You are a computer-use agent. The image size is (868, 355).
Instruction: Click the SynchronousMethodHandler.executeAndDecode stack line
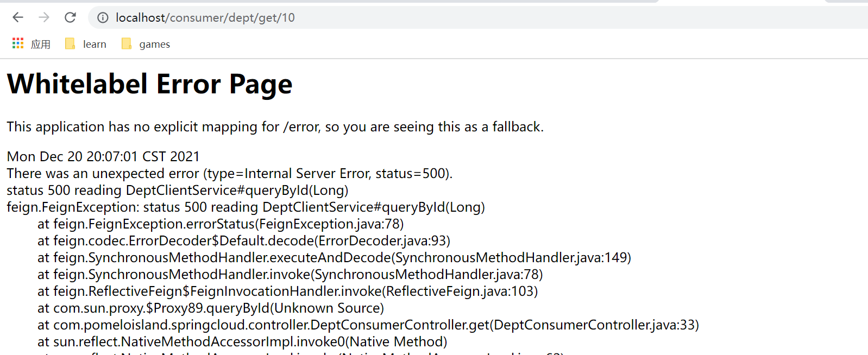334,258
